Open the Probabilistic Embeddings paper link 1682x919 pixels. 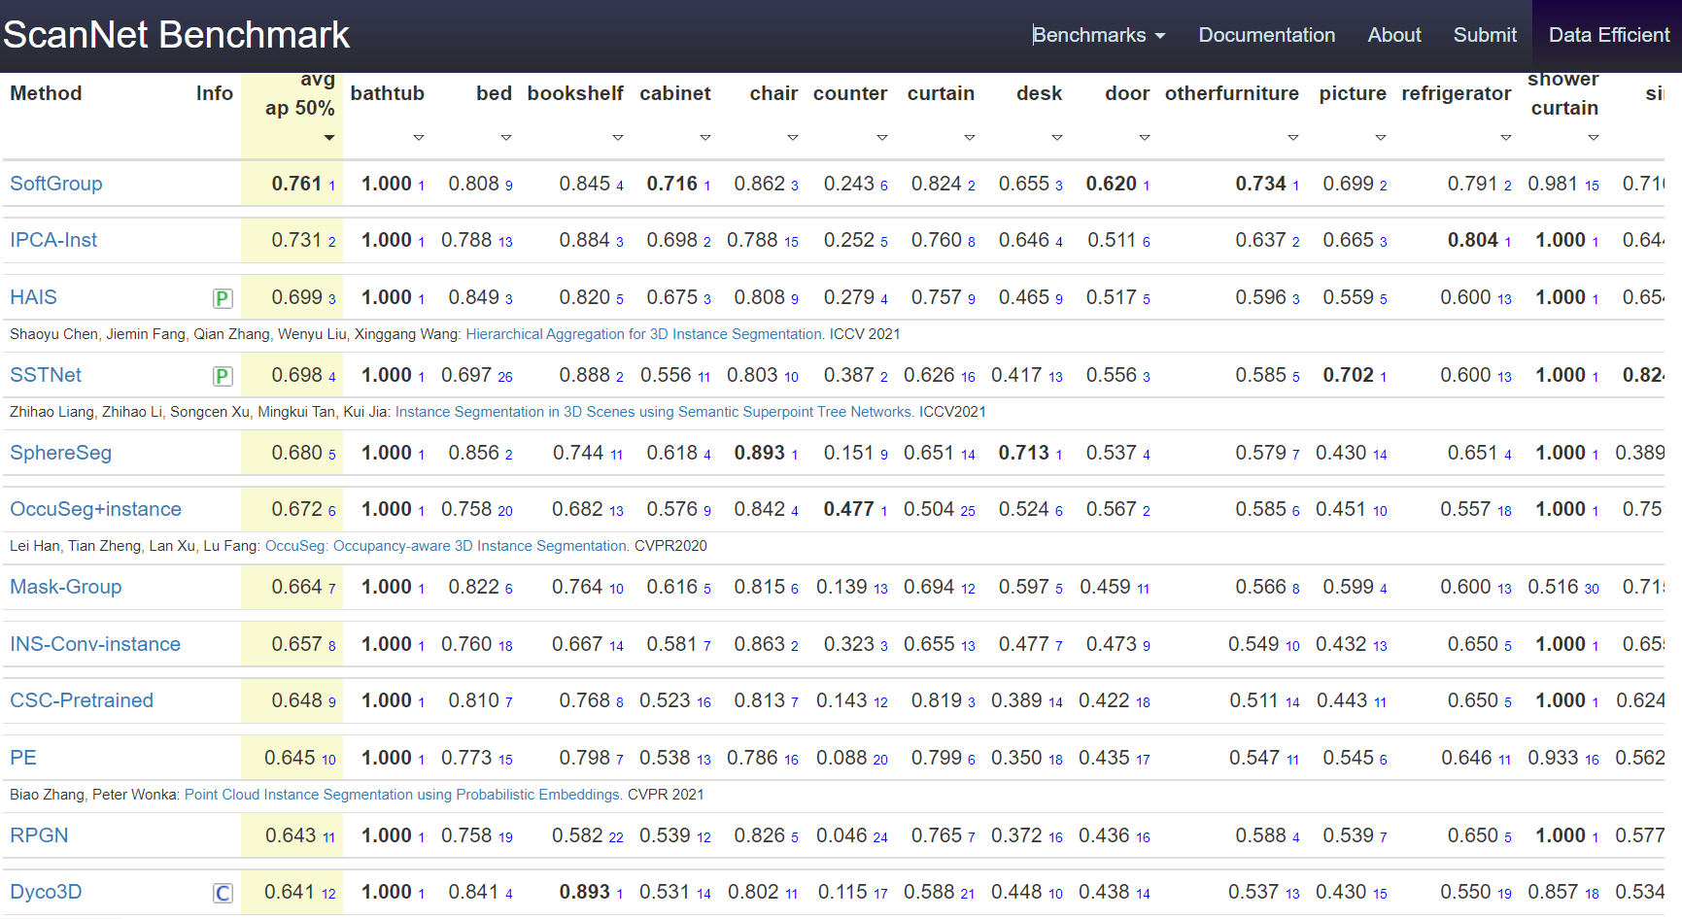click(400, 795)
